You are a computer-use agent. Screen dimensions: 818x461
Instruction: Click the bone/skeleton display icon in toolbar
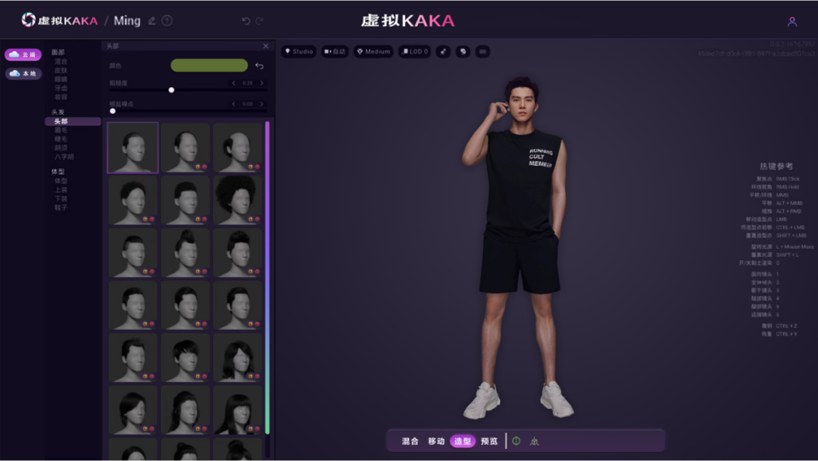click(443, 51)
